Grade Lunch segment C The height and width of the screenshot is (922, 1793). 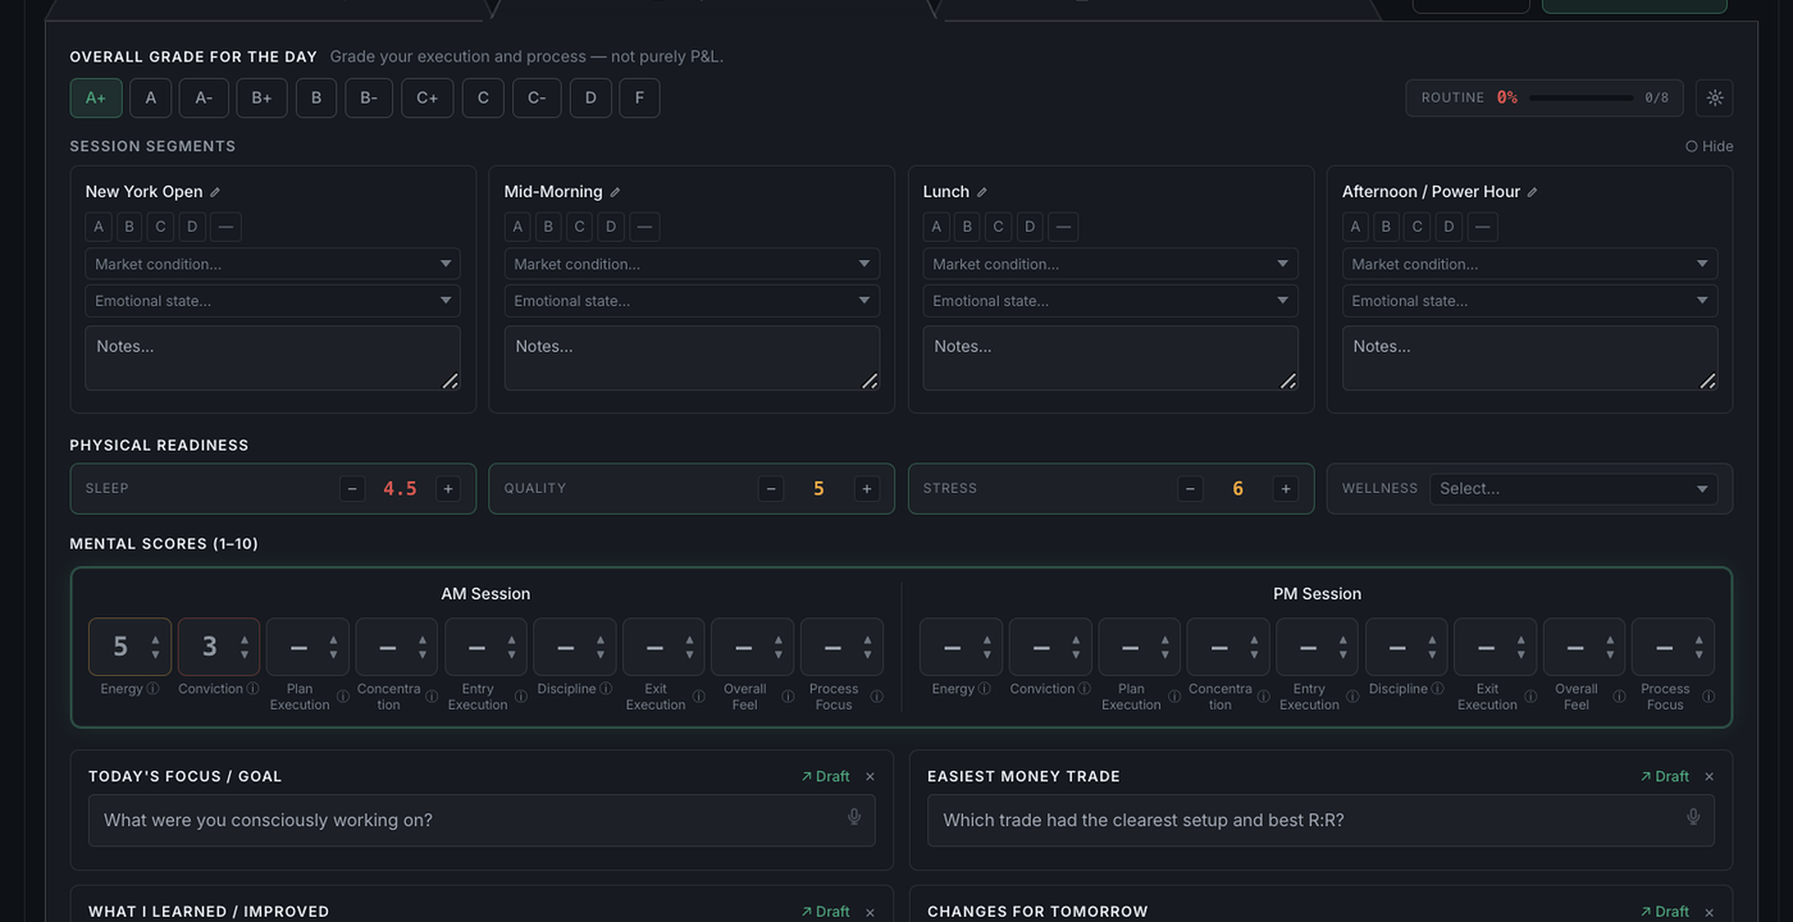pyautogui.click(x=998, y=227)
